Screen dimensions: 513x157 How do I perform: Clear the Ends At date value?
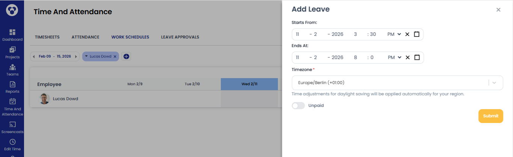[407, 58]
